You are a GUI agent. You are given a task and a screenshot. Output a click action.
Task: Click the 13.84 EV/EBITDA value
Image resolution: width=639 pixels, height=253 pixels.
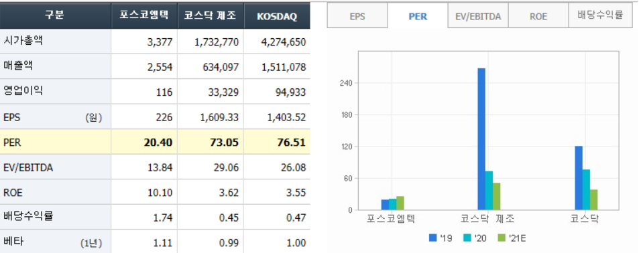160,167
